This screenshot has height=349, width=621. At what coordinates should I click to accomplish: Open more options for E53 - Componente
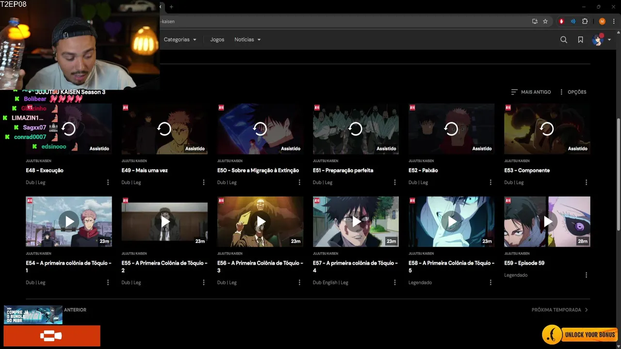[586, 182]
